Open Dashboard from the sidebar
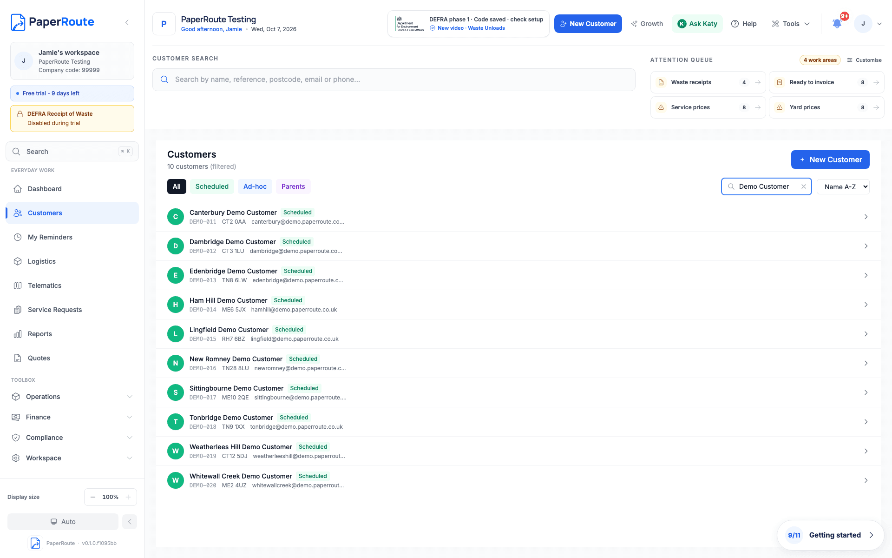Screen dimensions: 892x558 pos(72,189)
